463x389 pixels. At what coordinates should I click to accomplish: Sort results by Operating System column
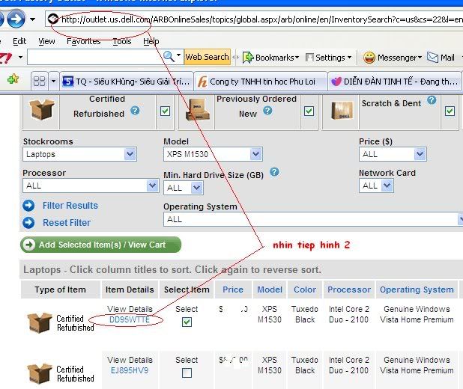point(417,290)
